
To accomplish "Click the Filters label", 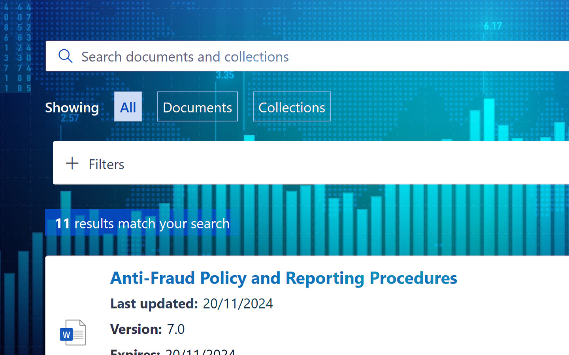I will coord(106,164).
